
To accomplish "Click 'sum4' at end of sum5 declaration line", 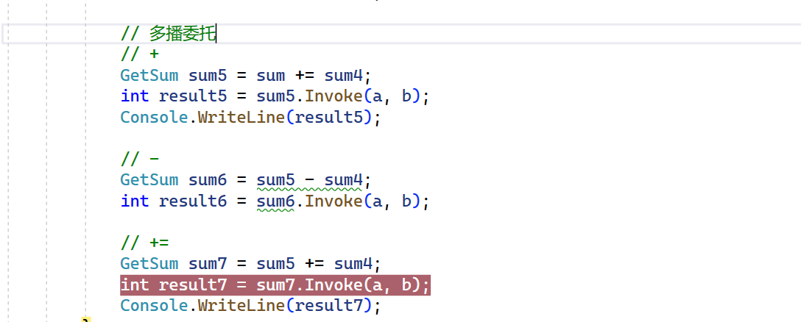I will [x=343, y=76].
